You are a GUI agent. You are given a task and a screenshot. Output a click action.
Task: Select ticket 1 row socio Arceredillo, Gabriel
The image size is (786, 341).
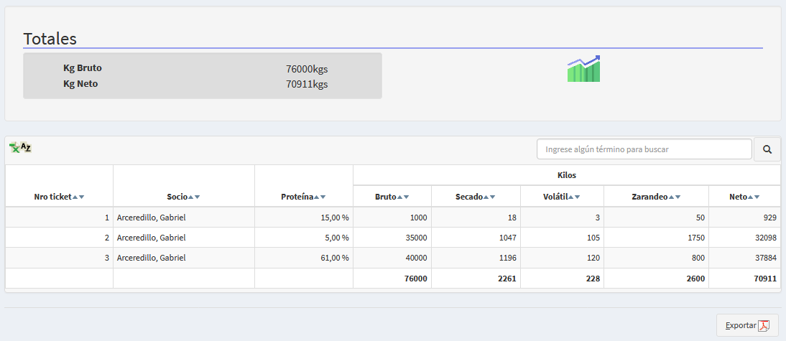click(151, 218)
